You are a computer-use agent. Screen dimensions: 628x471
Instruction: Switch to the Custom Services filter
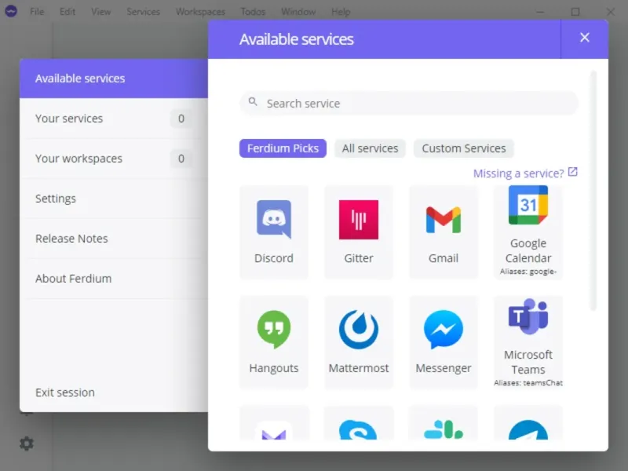(x=464, y=148)
